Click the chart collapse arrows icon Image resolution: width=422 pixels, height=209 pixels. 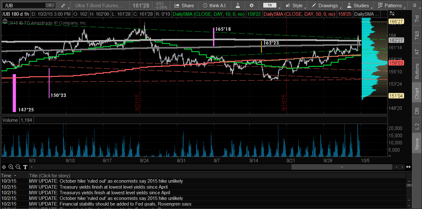392,13
